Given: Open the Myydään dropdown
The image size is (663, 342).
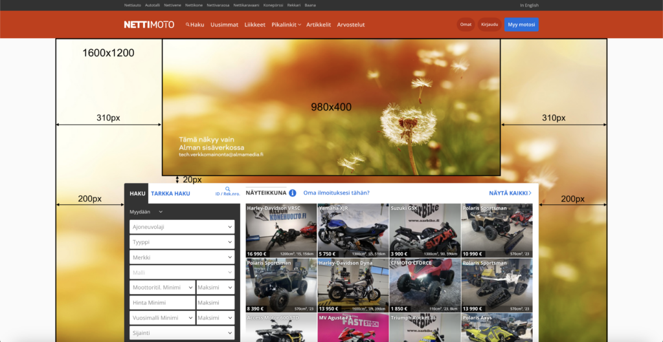Looking at the screenshot, I should (x=146, y=211).
